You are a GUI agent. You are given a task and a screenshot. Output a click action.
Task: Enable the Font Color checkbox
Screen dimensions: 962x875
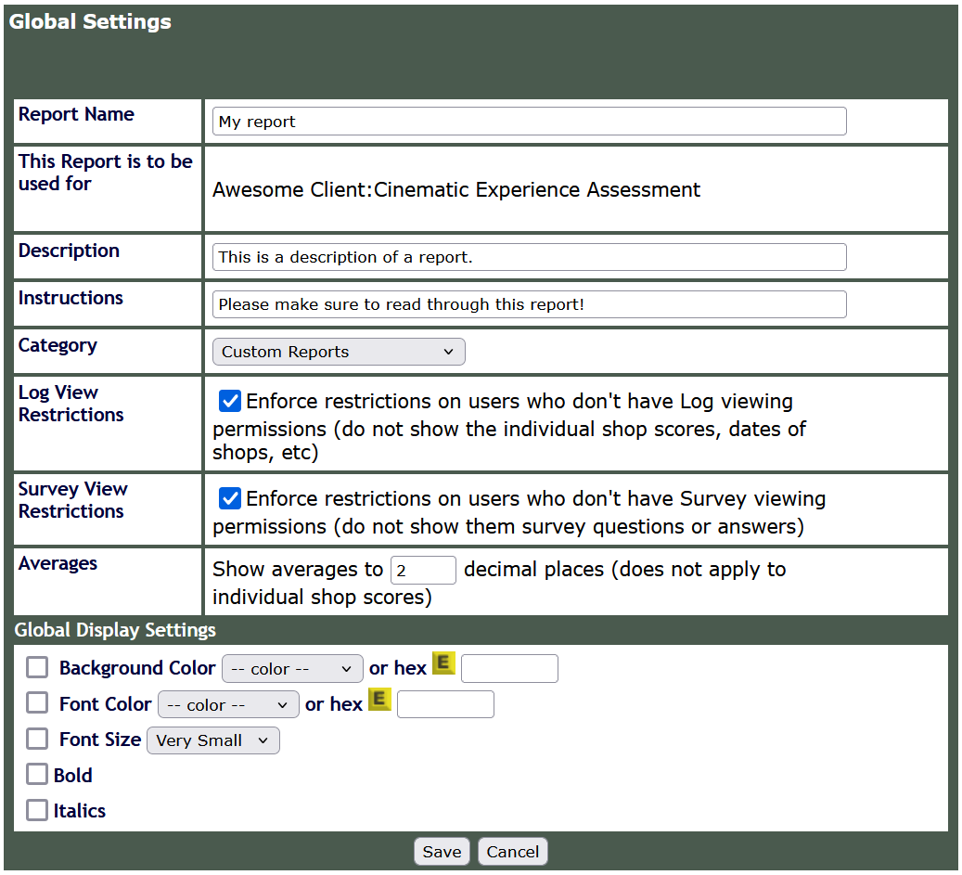pos(37,703)
